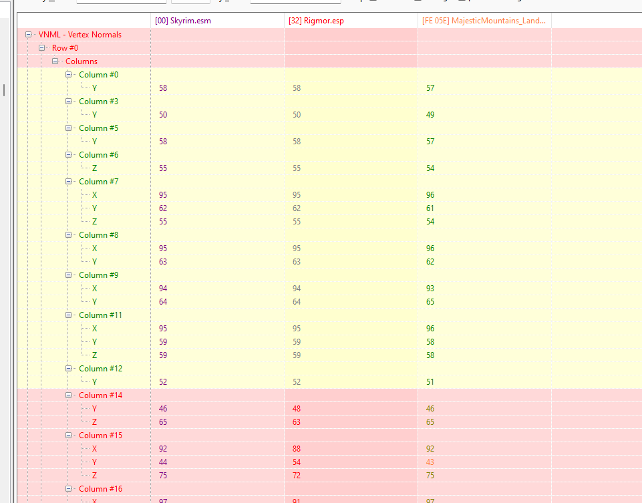Select 'Row #0' tree label

[65, 48]
